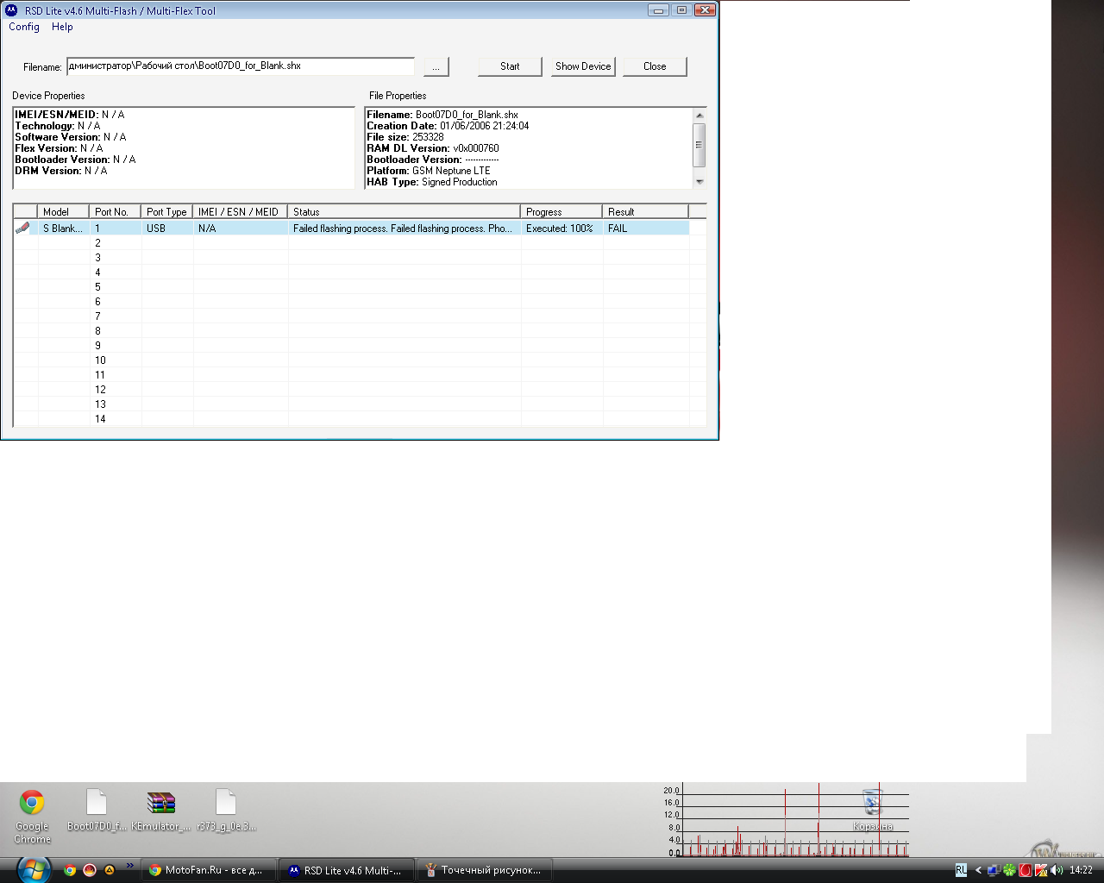
Task: Click the red round quick launch icon
Action: [x=90, y=870]
